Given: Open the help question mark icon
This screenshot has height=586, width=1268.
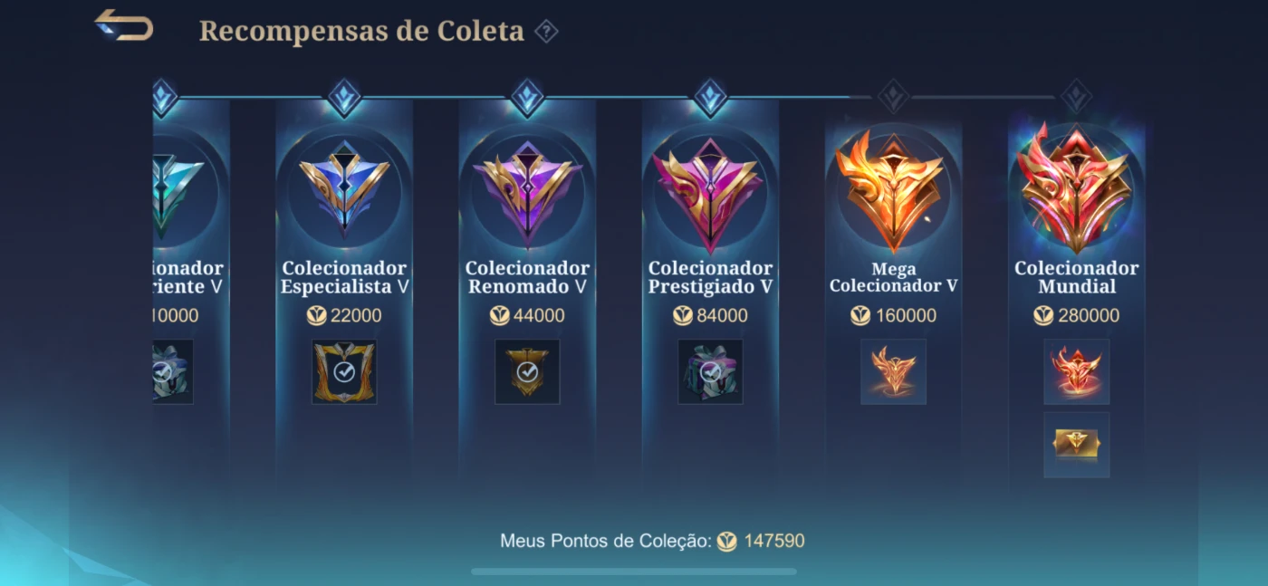Looking at the screenshot, I should [546, 32].
